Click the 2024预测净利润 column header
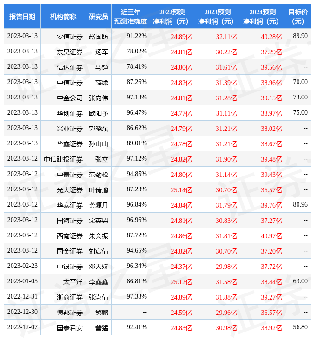This screenshot has height=339, width=311. (263, 16)
